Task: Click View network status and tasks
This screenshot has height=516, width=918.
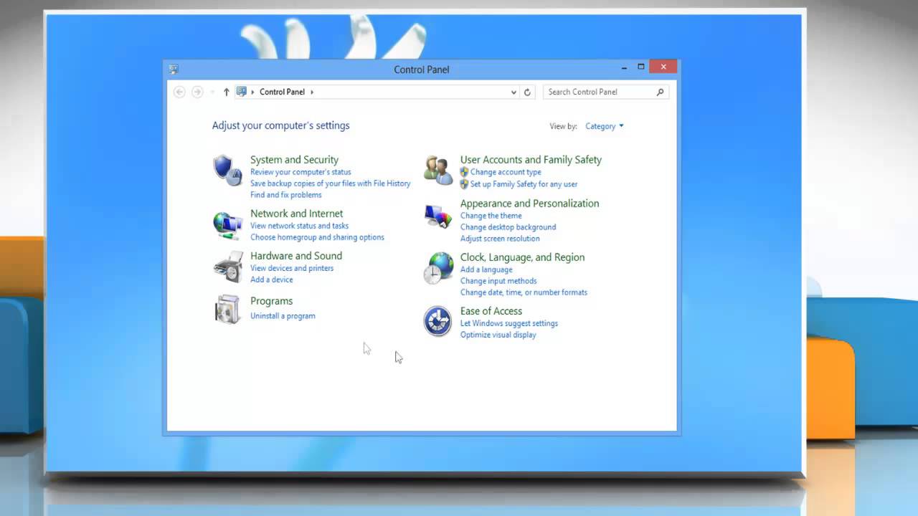Action: (299, 226)
